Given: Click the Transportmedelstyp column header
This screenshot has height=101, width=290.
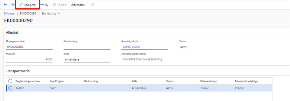Looking at the screenshot, I should click(x=246, y=81).
